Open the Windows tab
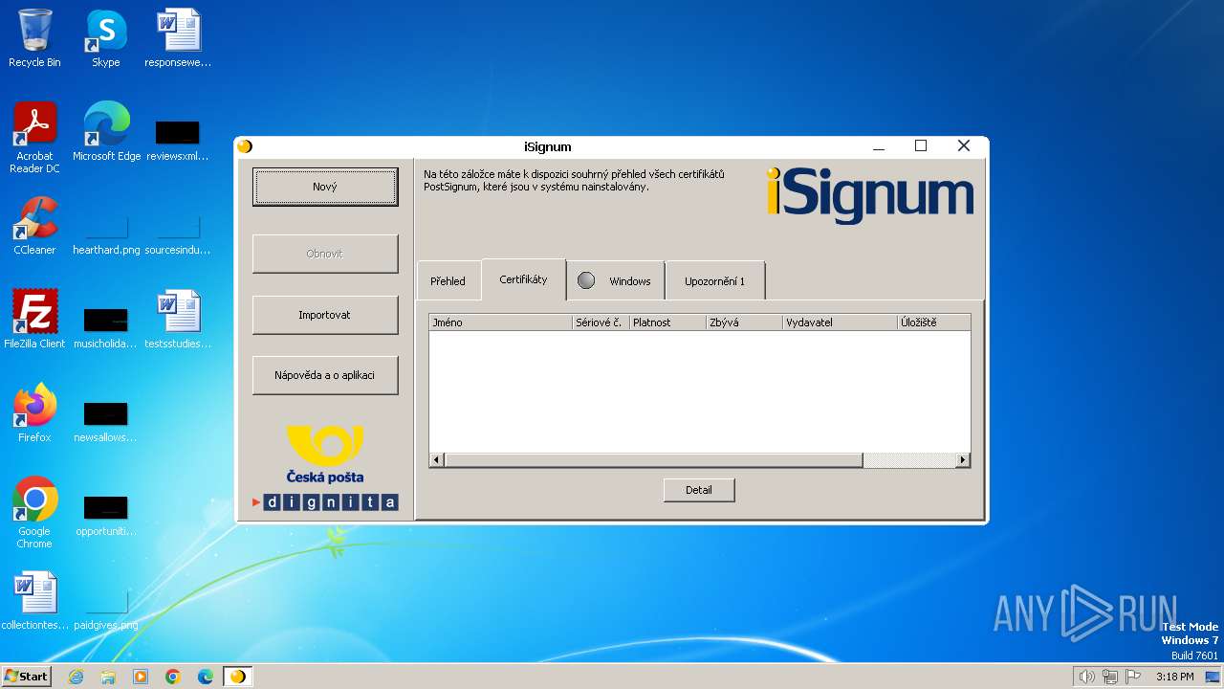This screenshot has height=689, width=1224. point(616,281)
